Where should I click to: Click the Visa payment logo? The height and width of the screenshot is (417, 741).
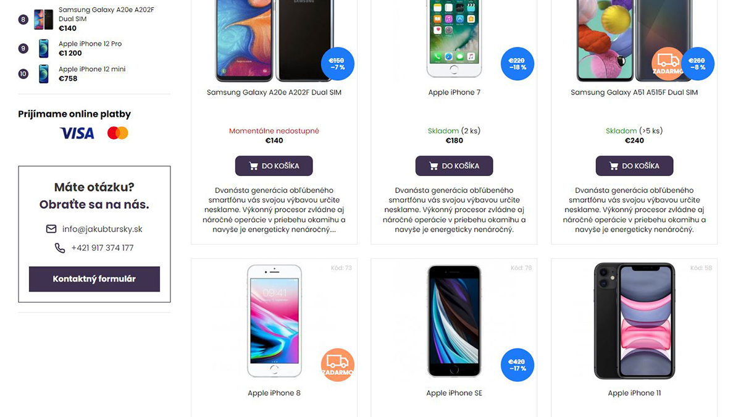tap(77, 133)
